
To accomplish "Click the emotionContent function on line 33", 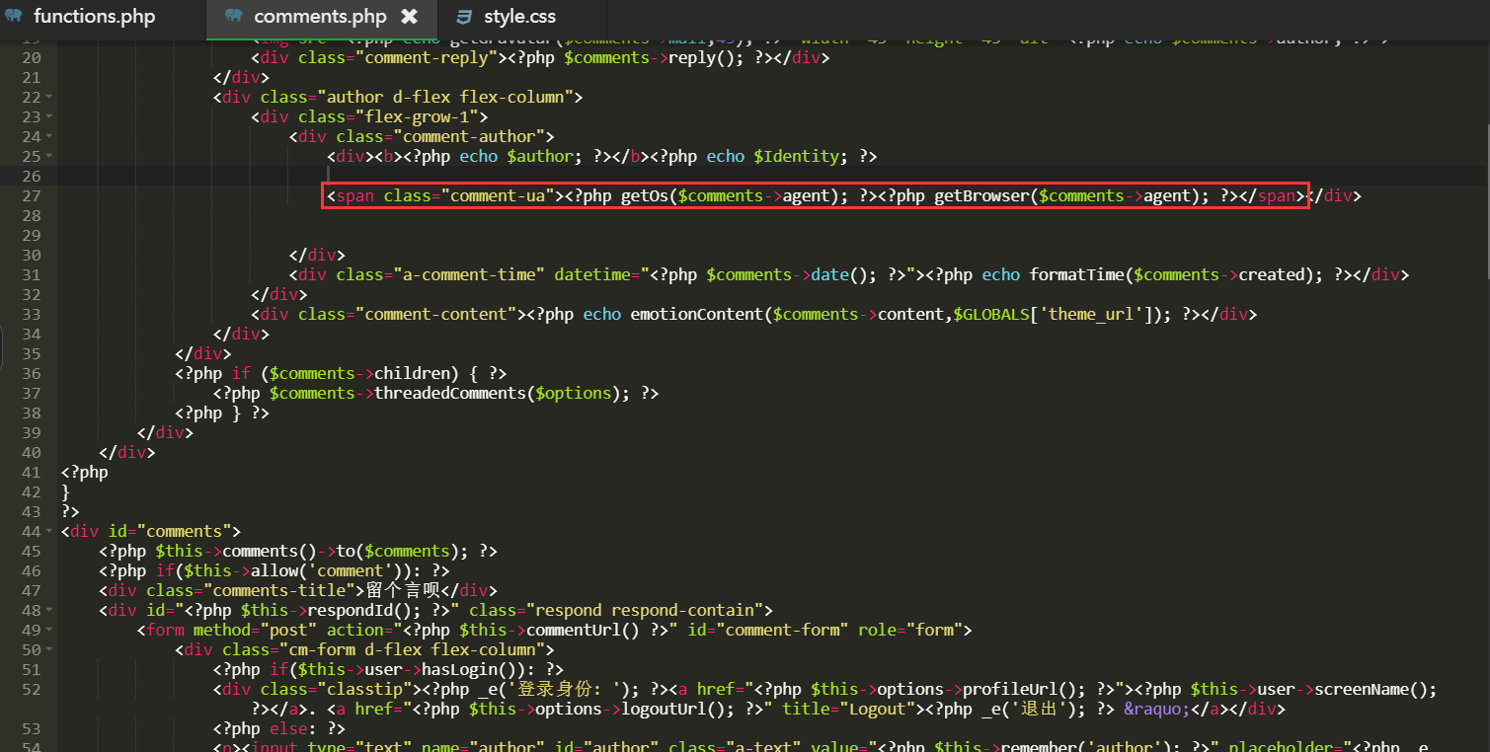I will (x=695, y=314).
